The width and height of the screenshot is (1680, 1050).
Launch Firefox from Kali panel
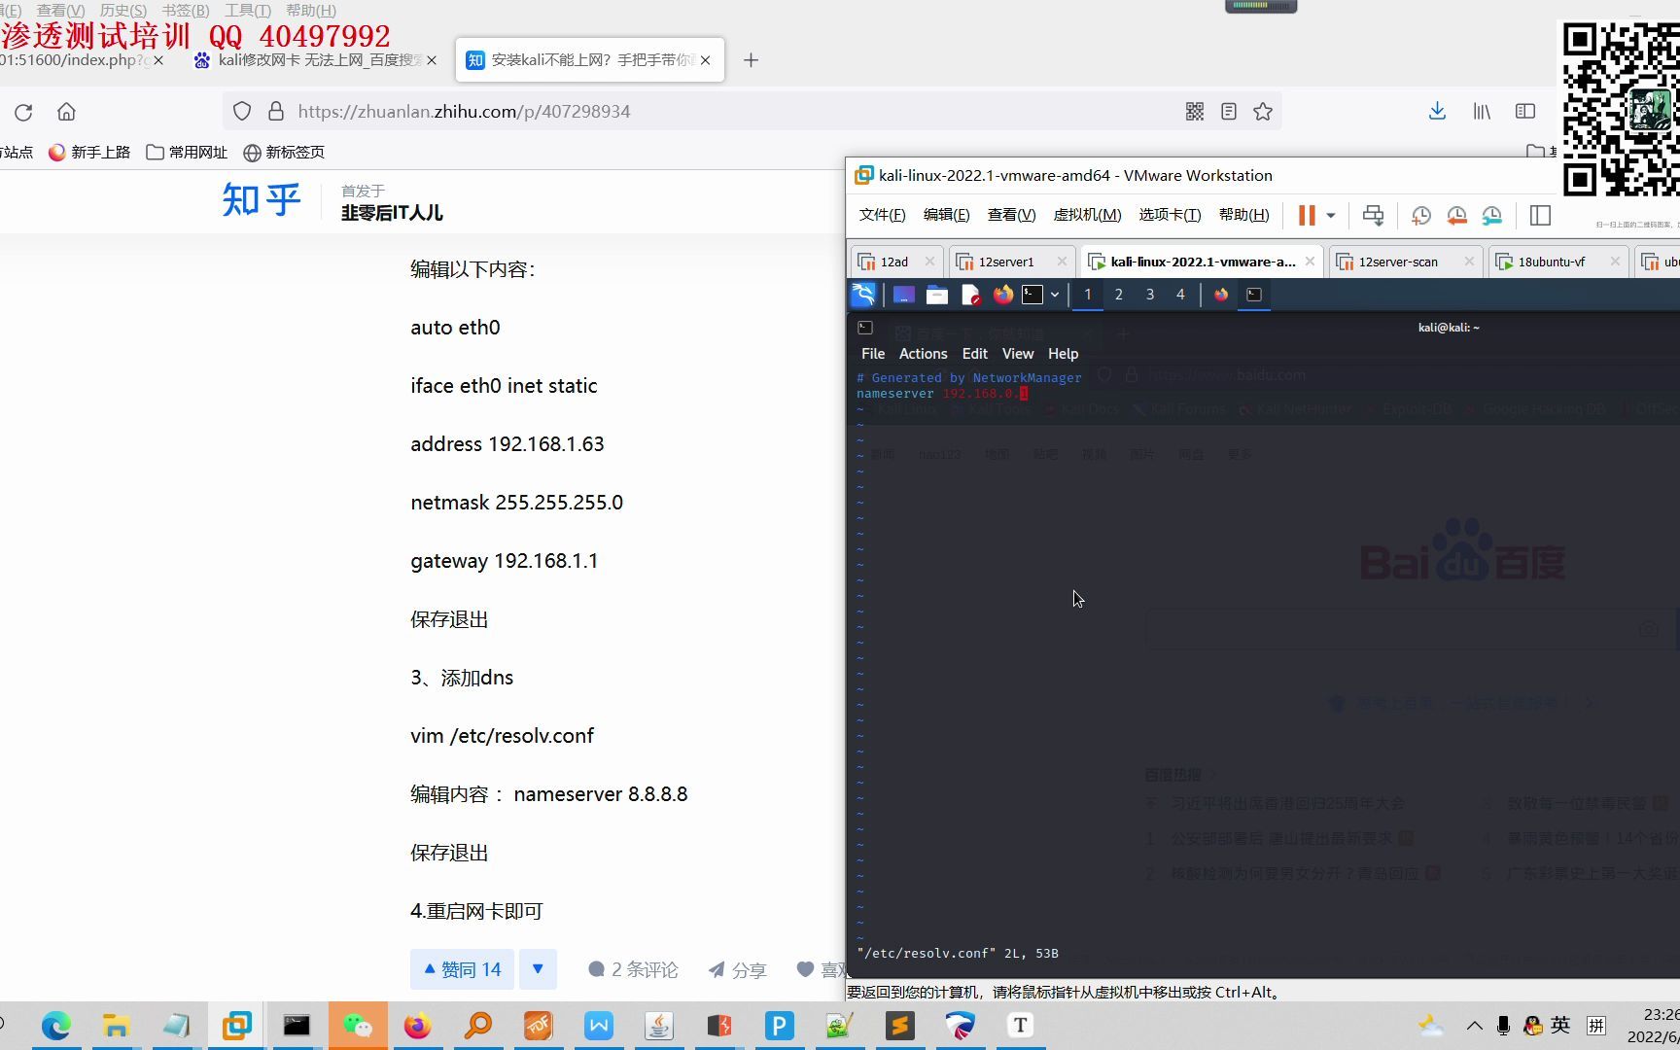[x=1002, y=295]
